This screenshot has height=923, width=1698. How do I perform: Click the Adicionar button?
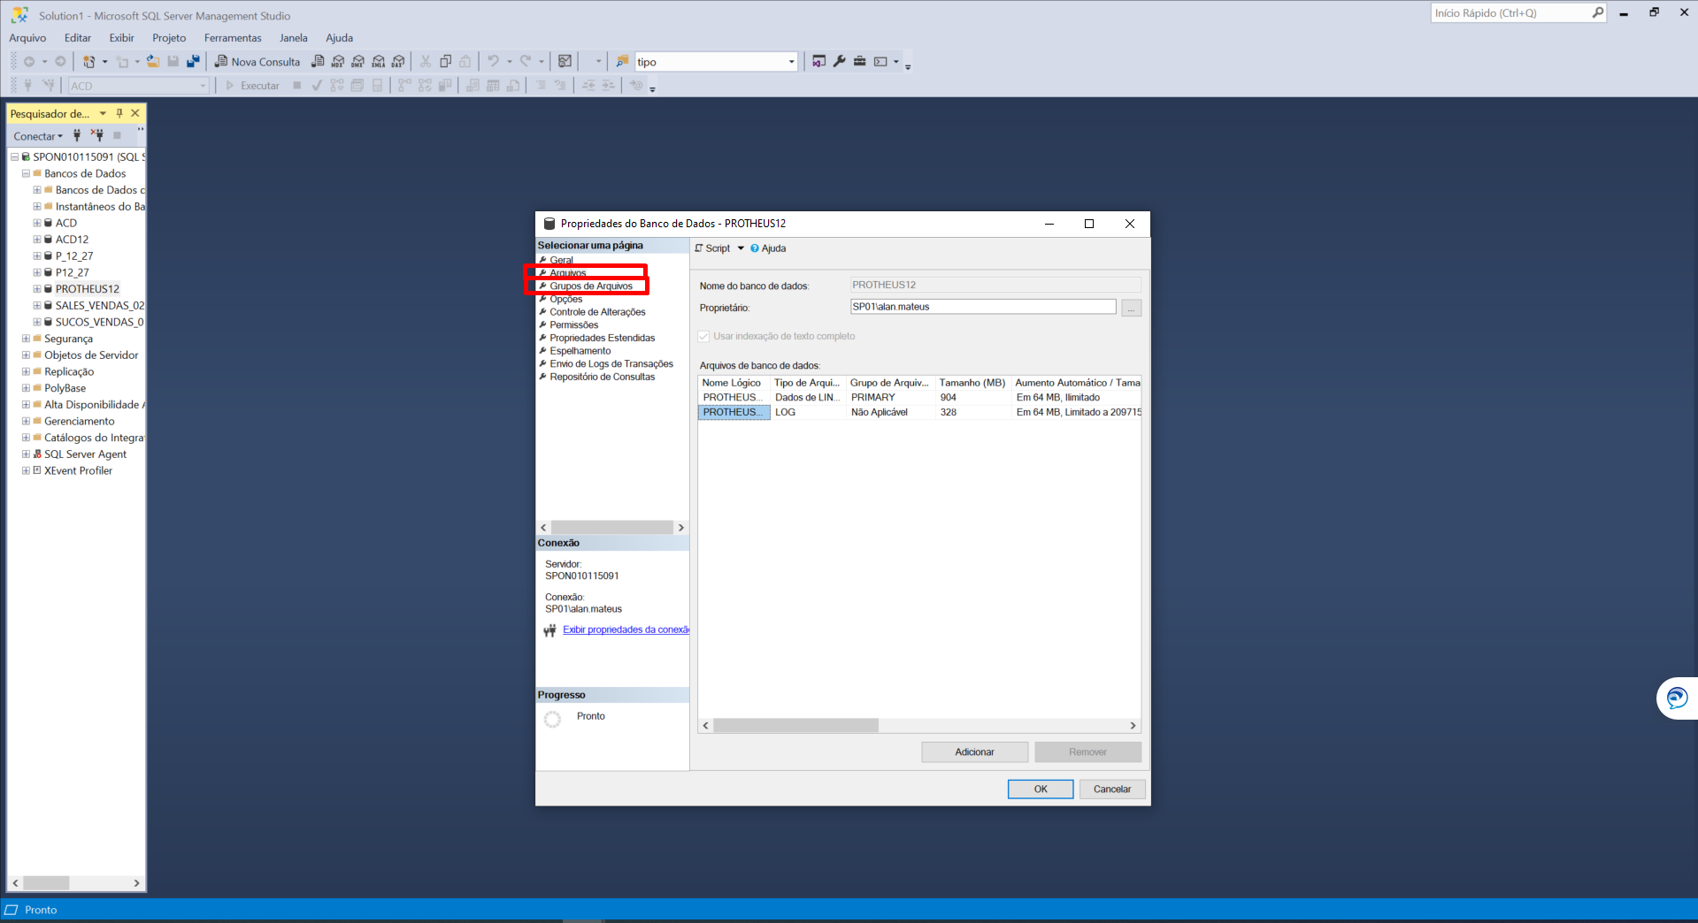(x=974, y=752)
